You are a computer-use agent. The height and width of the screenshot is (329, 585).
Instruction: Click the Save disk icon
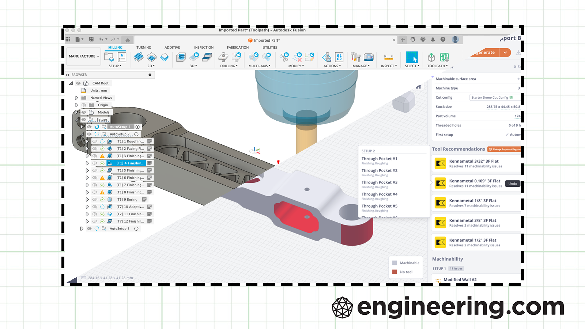[91, 39]
